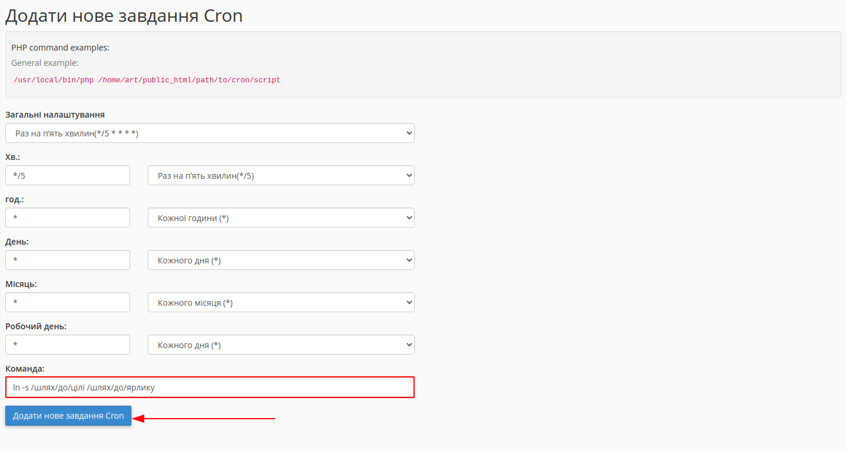Click the День text input field
This screenshot has height=451, width=847.
click(68, 260)
